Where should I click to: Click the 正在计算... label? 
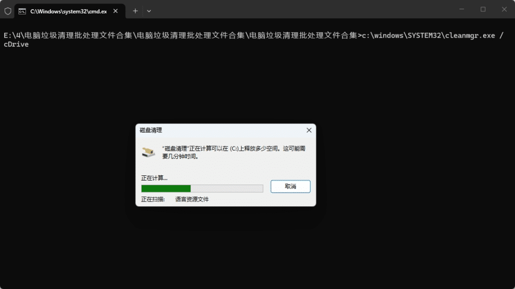click(154, 178)
